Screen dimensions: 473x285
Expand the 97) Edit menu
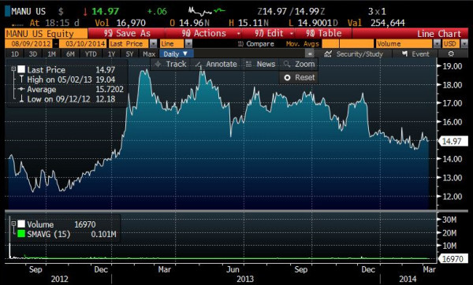(274, 33)
